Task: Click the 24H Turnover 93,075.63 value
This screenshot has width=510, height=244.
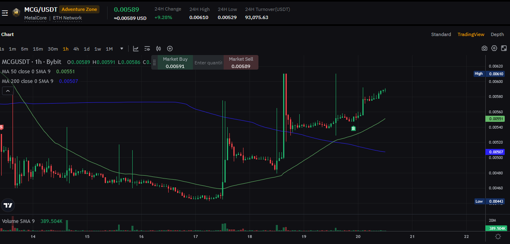Action: (257, 17)
